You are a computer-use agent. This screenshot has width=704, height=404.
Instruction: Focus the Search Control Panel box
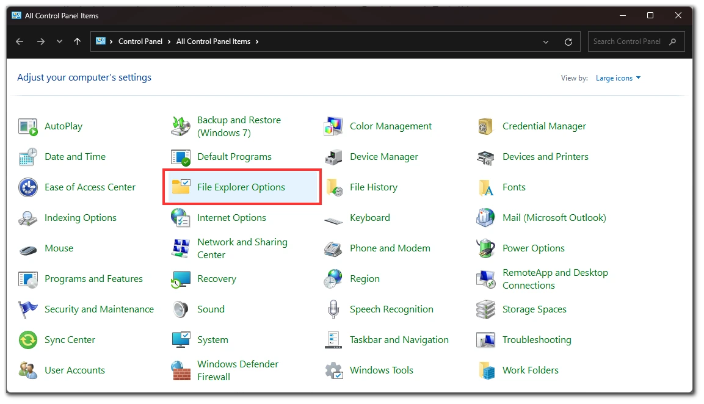click(x=636, y=41)
